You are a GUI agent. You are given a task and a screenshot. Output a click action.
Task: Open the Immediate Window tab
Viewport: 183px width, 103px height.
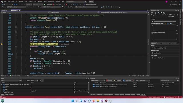pyautogui.click(x=130, y=94)
